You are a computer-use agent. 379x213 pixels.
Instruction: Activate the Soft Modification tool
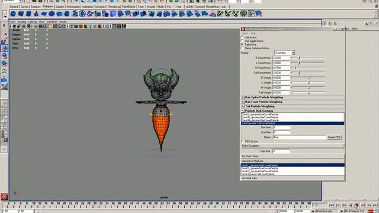coord(4,79)
